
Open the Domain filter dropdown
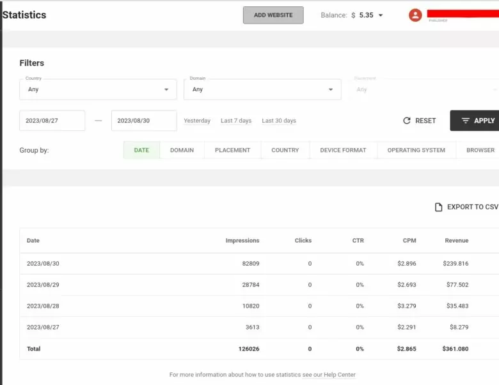[x=262, y=89]
